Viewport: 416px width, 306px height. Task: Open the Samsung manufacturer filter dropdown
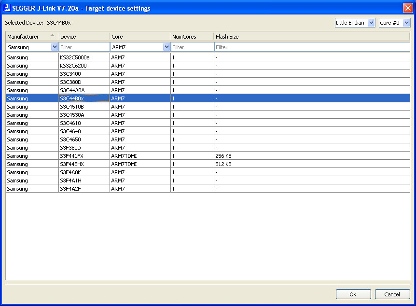pos(55,47)
